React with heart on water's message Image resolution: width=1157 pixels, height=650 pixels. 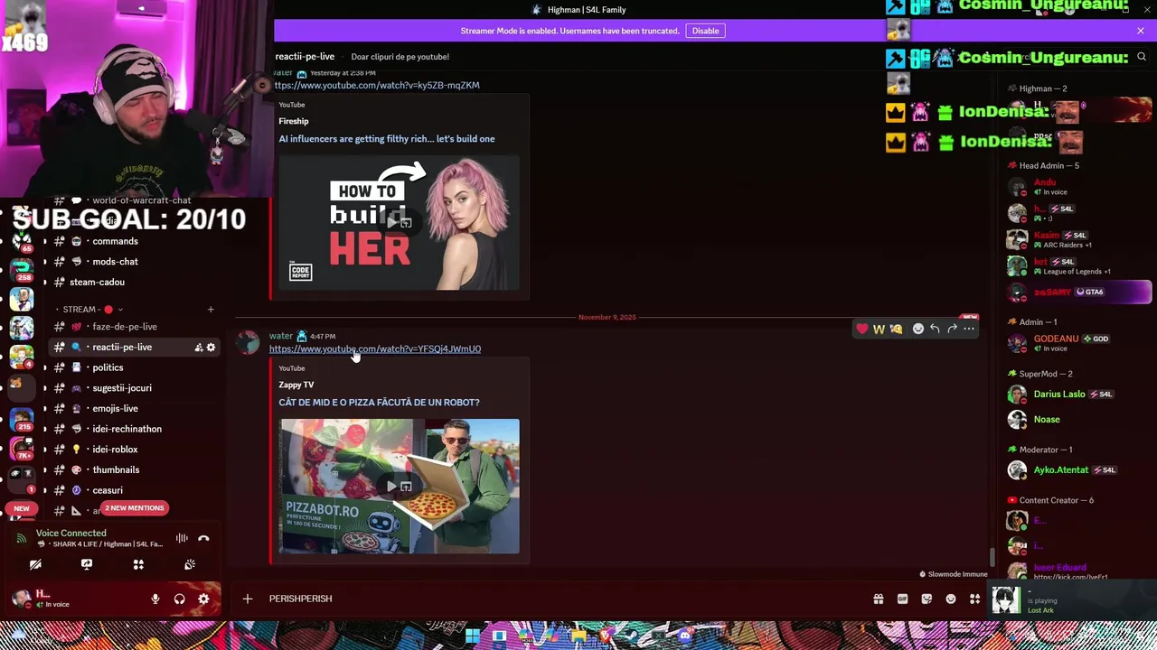point(862,329)
